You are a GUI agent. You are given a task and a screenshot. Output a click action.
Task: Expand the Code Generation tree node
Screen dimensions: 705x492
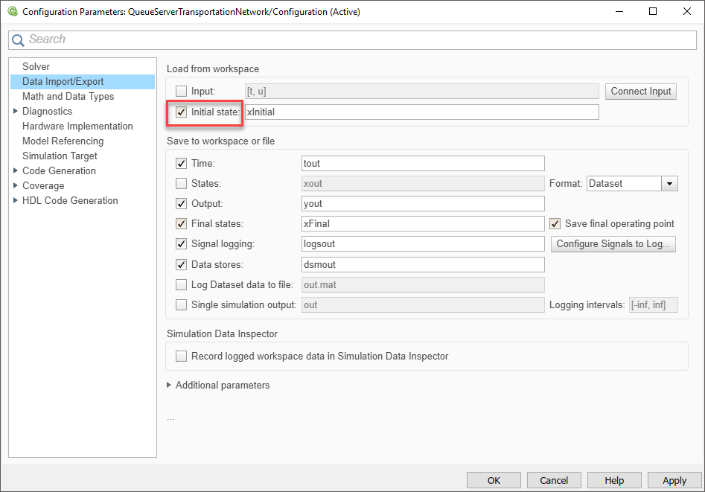point(15,171)
